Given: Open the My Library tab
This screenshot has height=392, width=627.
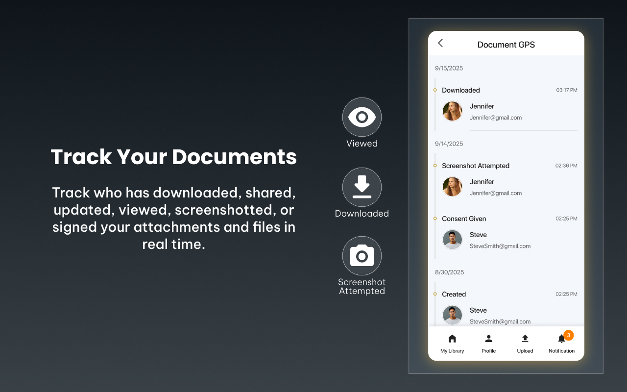Looking at the screenshot, I should [452, 343].
